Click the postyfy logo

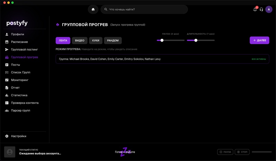[x=17, y=23]
